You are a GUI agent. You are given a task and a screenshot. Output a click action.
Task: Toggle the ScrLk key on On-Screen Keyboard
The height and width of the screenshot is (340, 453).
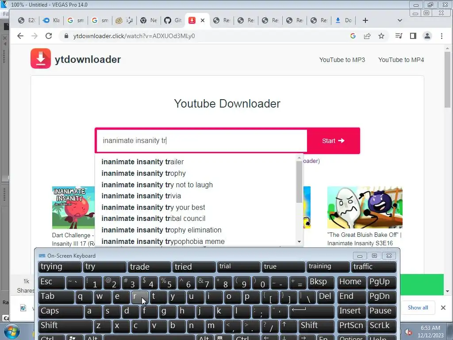382,326
